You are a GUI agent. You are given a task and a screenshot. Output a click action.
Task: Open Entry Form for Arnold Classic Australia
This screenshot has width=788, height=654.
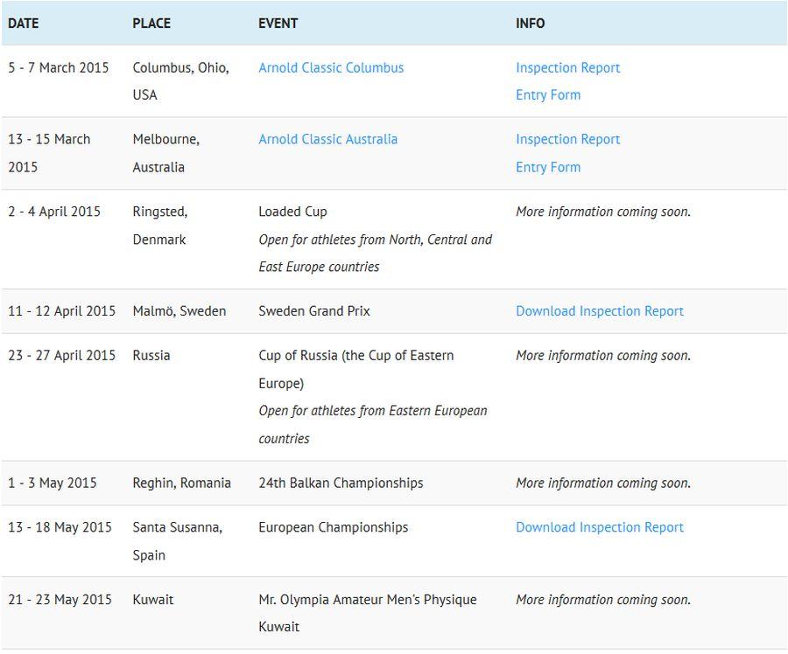click(x=547, y=167)
